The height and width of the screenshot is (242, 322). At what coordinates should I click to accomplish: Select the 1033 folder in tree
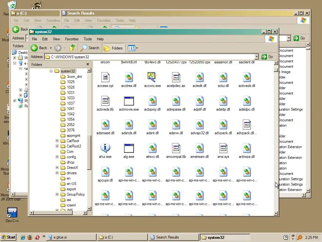68,98
